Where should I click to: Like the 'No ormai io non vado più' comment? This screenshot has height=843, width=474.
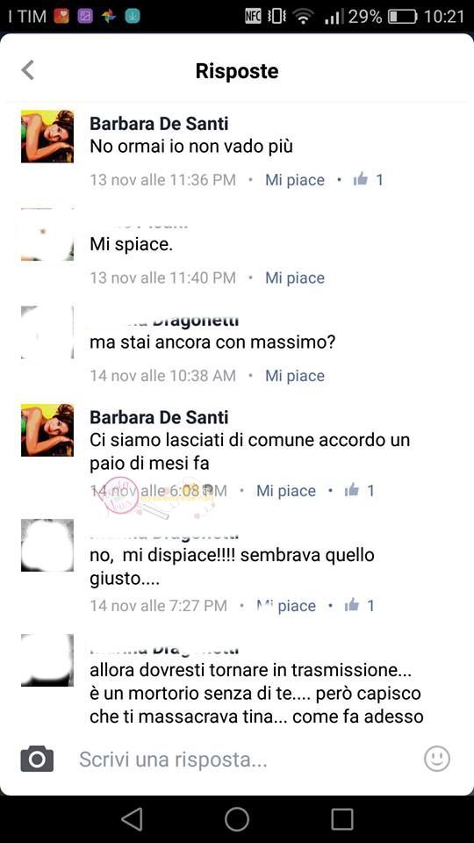click(295, 179)
